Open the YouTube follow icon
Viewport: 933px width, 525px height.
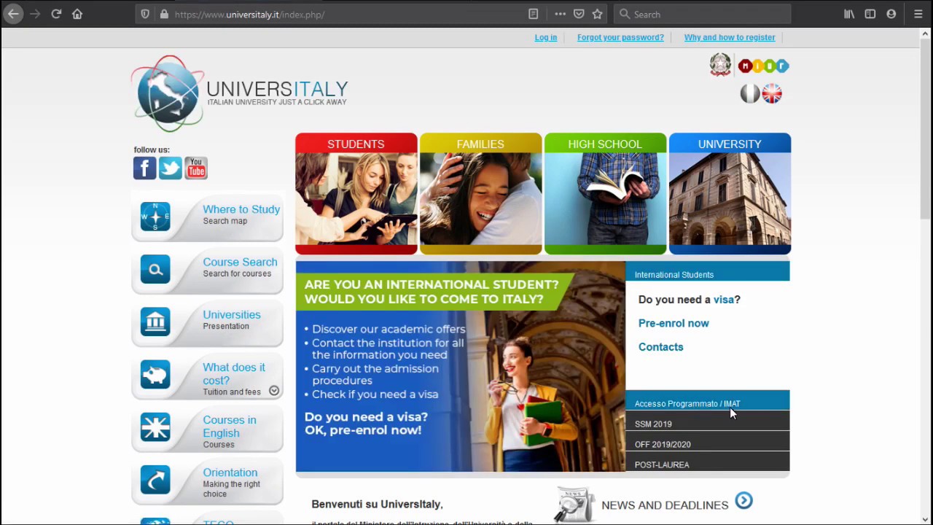point(196,168)
